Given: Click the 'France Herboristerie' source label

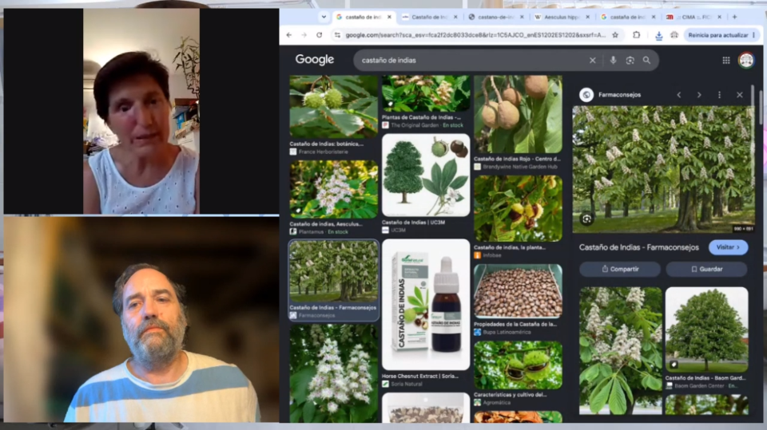Looking at the screenshot, I should (323, 152).
